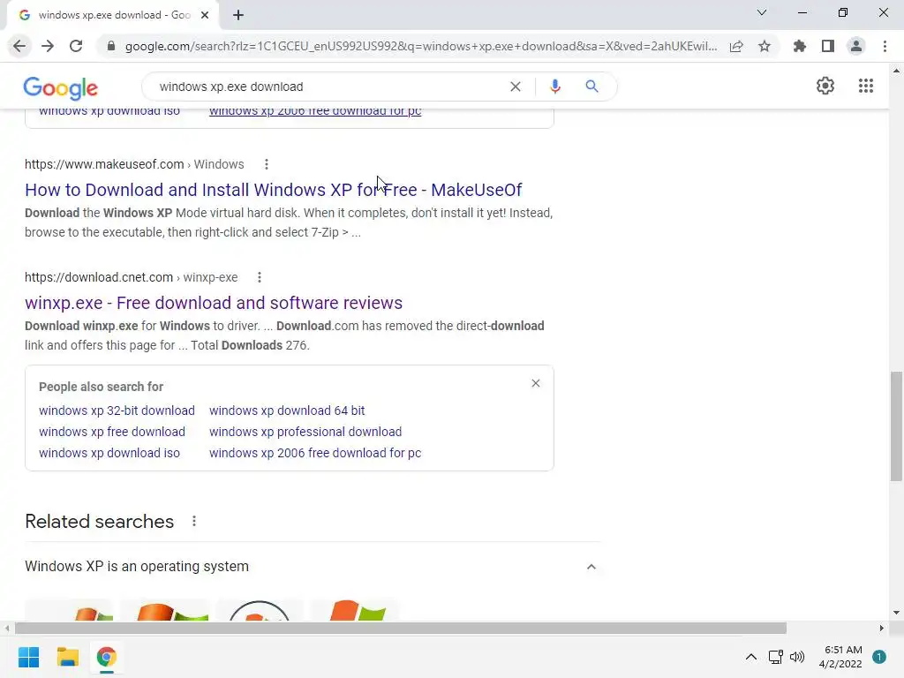The width and height of the screenshot is (904, 678).
Task: Bookmark this page with the star icon
Action: pos(765,46)
